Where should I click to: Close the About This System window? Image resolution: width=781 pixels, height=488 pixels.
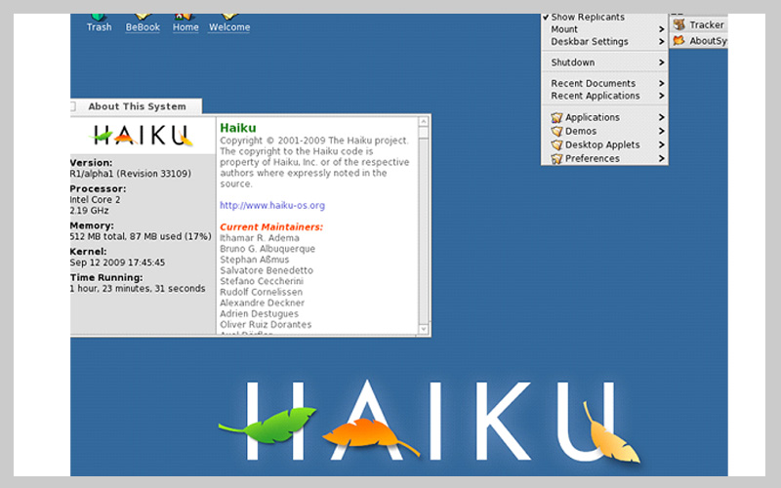(72, 106)
